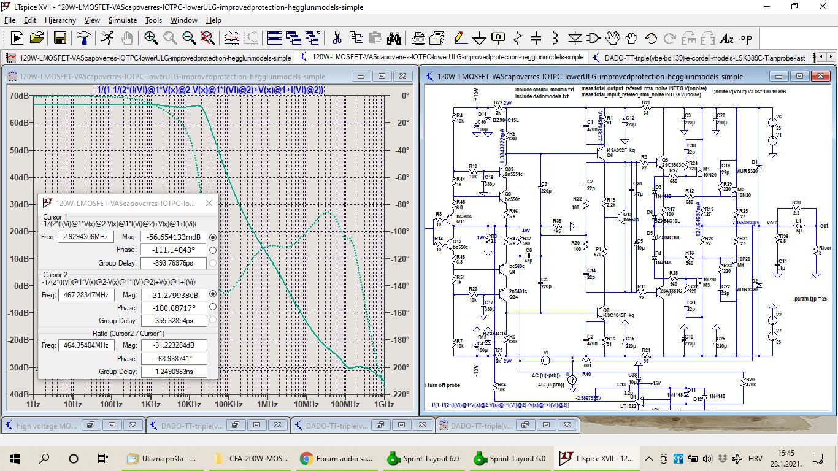Open the View menu
The height and width of the screenshot is (471, 838).
pos(92,20)
